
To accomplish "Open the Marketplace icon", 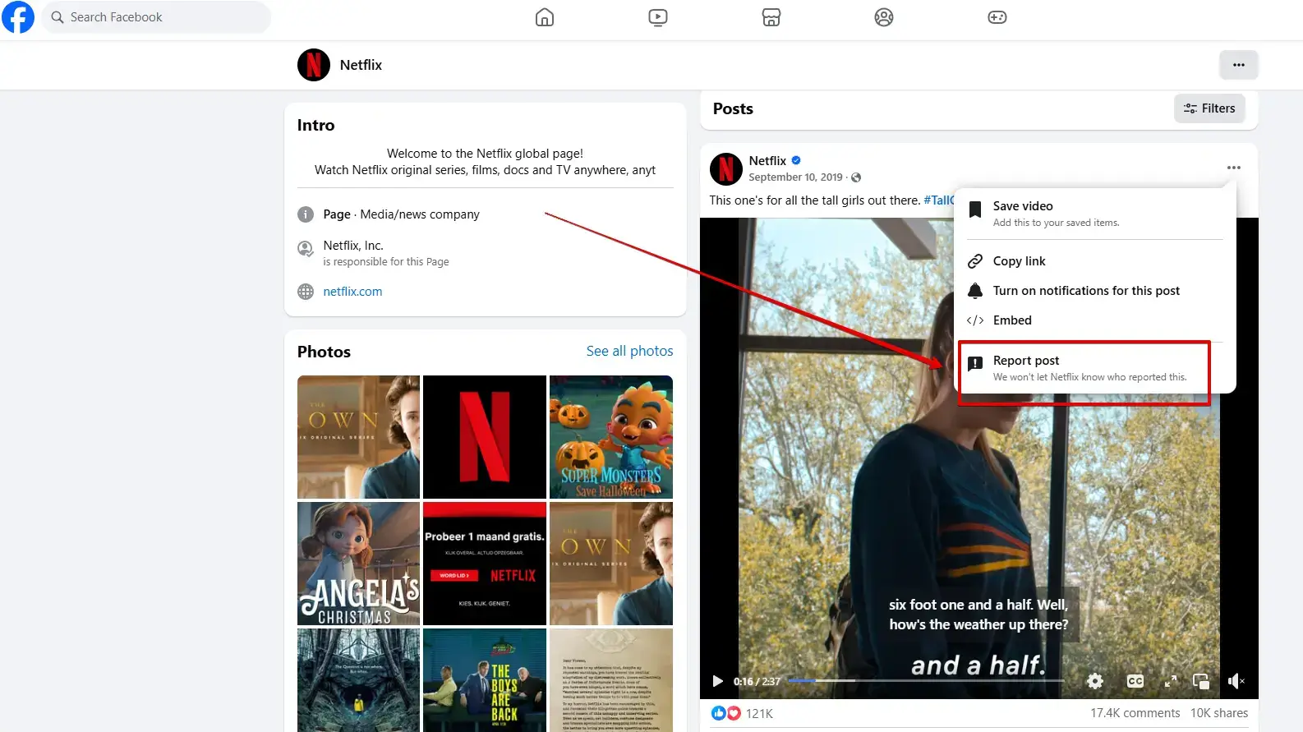I will pyautogui.click(x=771, y=17).
